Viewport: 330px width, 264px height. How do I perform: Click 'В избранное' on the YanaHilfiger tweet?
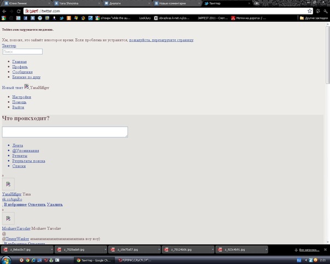tap(15, 204)
